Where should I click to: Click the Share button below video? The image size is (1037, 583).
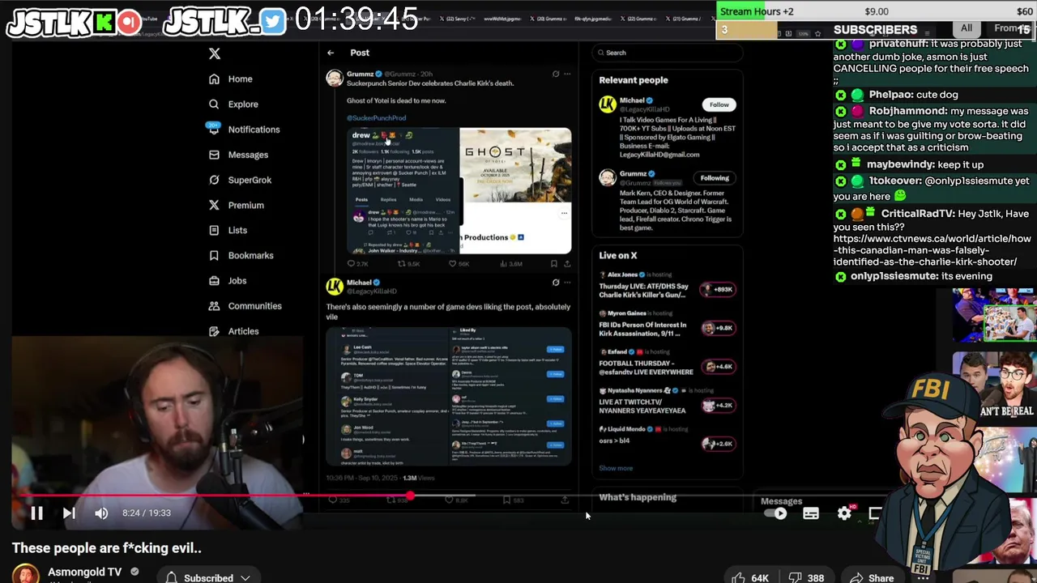tap(873, 577)
